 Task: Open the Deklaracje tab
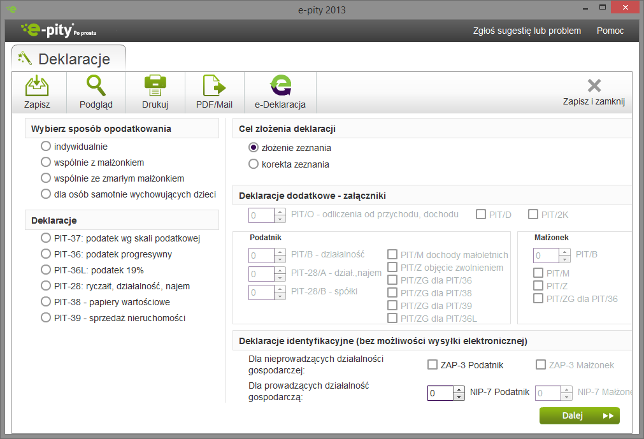point(69,59)
